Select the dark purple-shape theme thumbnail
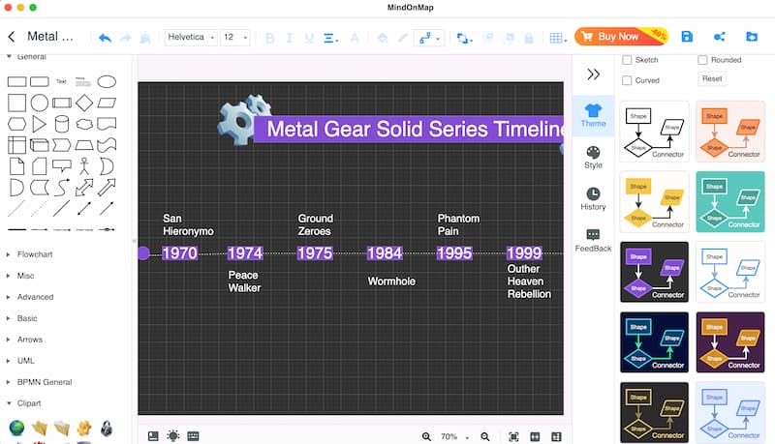 (655, 273)
